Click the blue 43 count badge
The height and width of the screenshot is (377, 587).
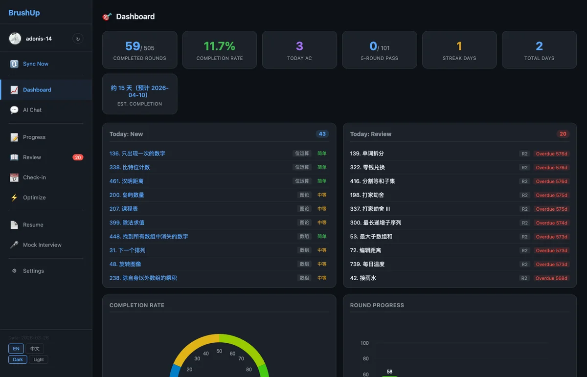coord(322,134)
